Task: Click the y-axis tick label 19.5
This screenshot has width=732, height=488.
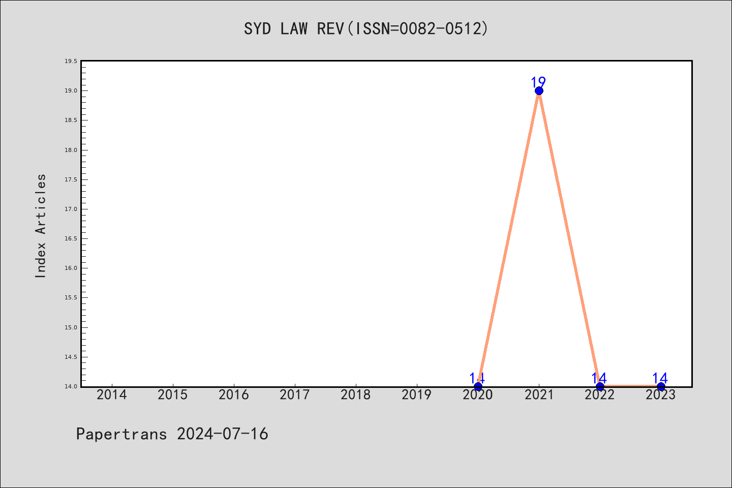Action: 71,61
